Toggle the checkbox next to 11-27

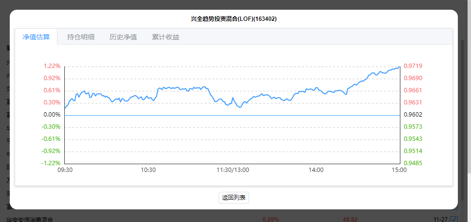(x=453, y=220)
